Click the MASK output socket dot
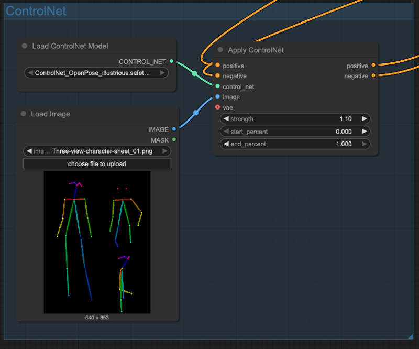This screenshot has height=349, width=419. [x=174, y=140]
